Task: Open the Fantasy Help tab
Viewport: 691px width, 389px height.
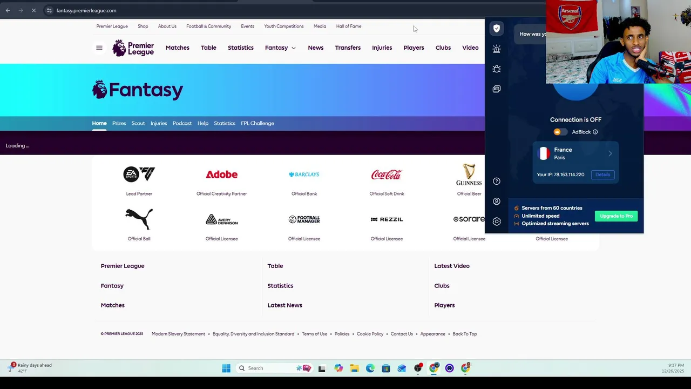Action: (x=203, y=123)
